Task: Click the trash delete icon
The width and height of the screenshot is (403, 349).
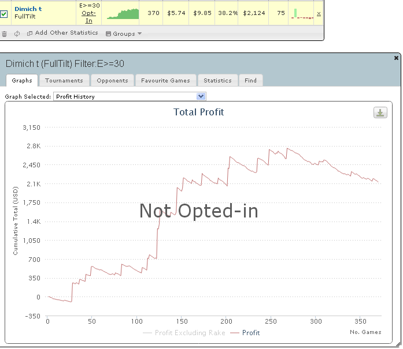Action: (x=5, y=33)
